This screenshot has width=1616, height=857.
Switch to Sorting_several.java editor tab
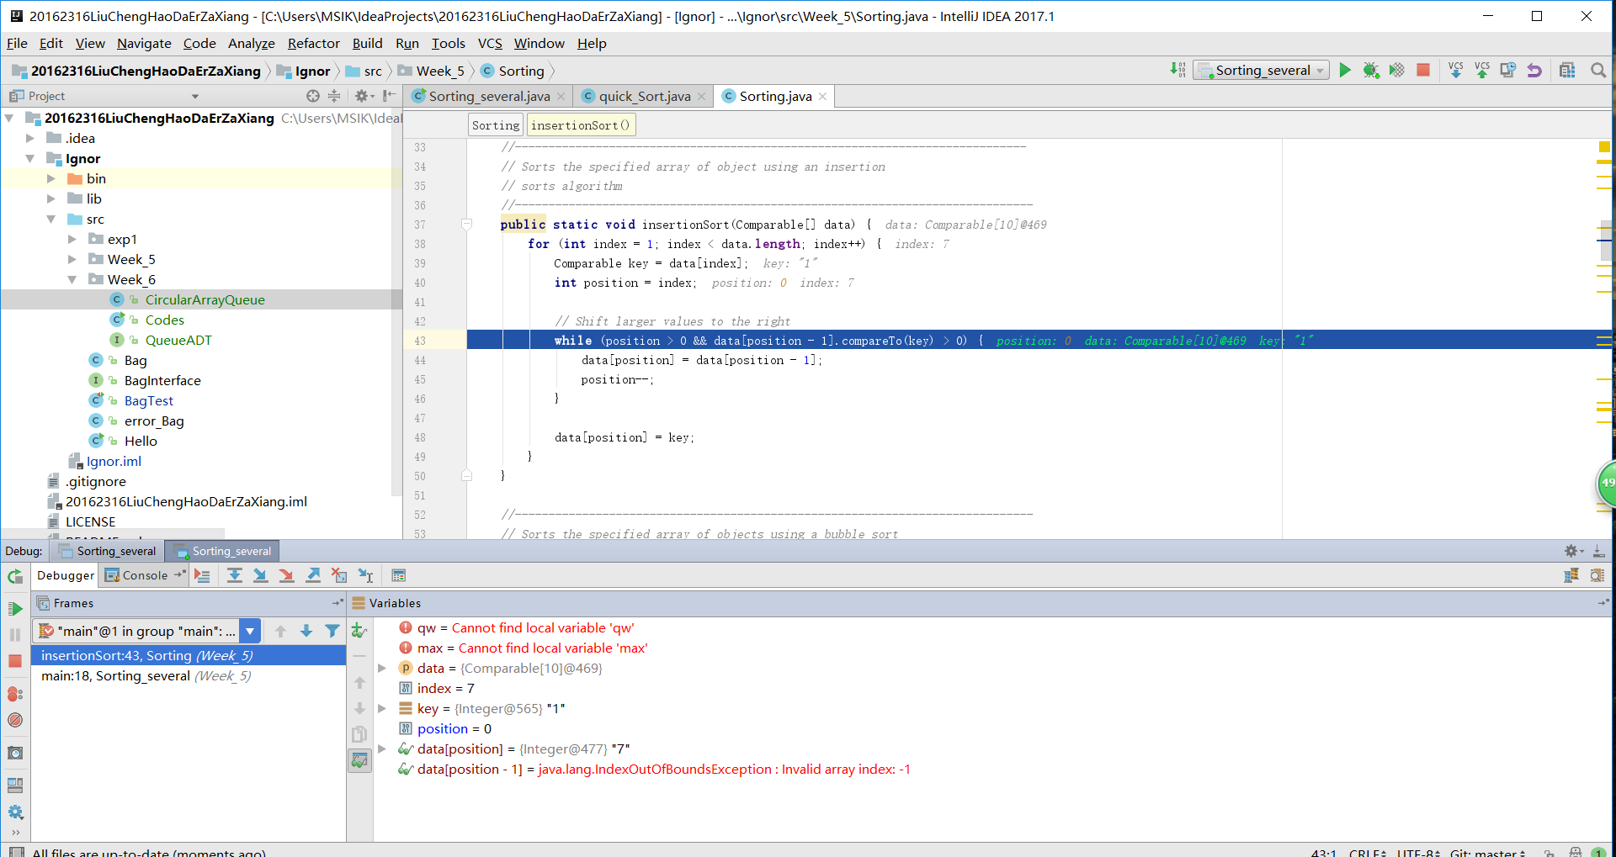coord(488,96)
